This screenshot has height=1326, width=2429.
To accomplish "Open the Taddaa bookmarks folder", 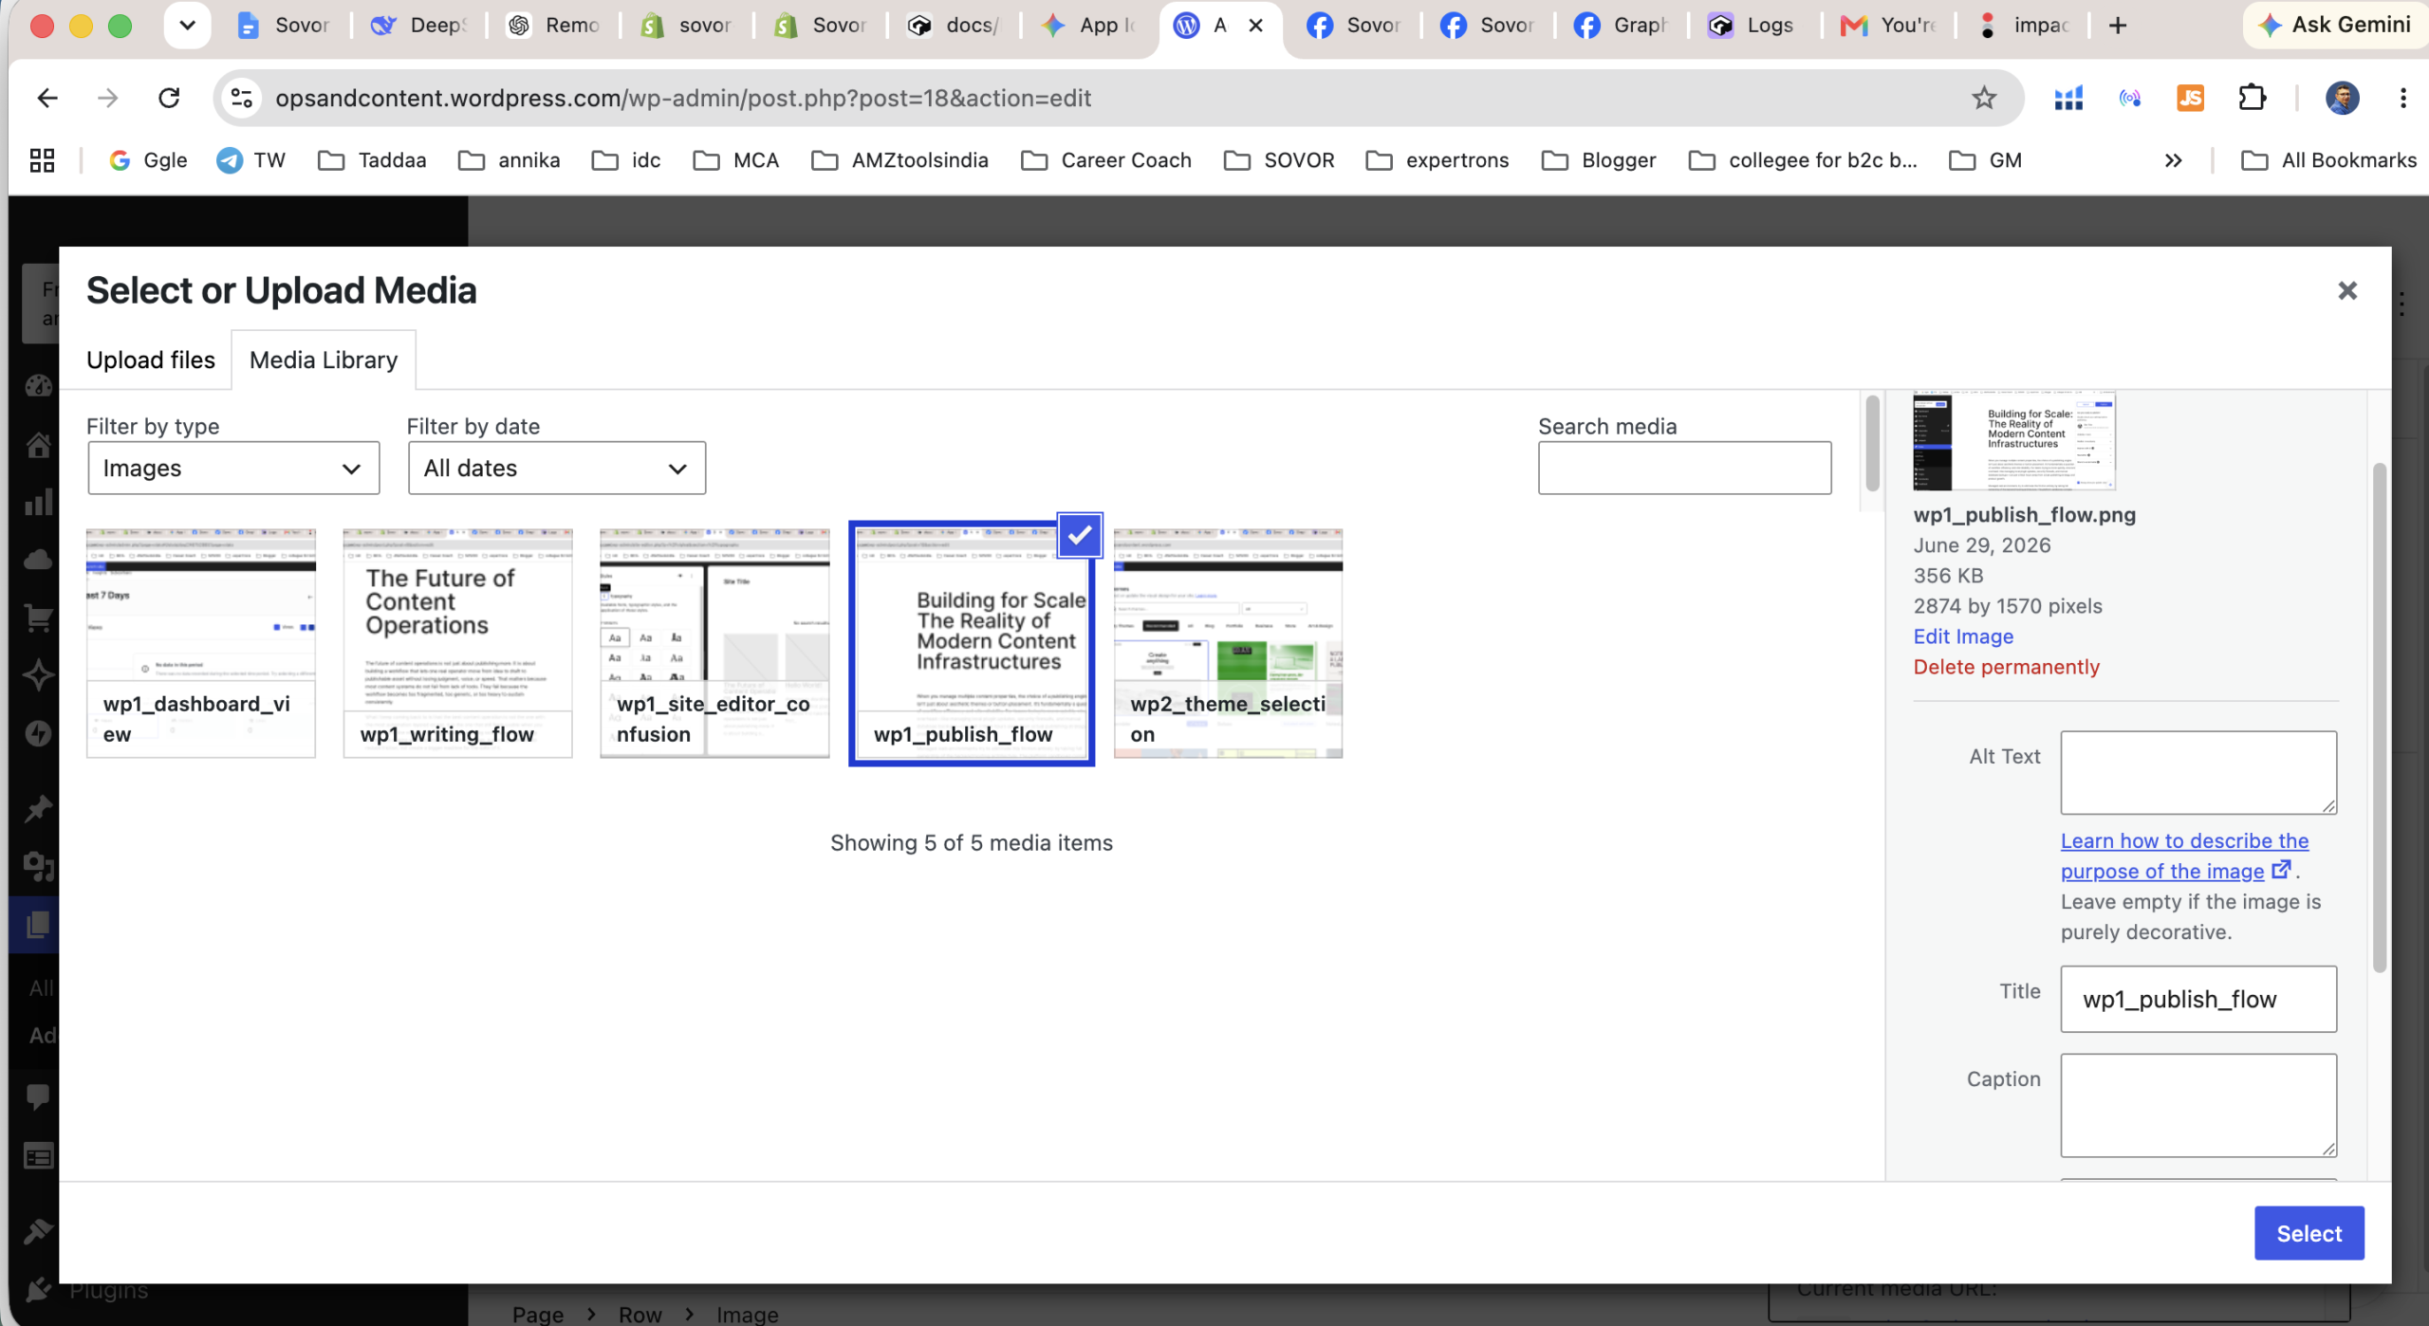I will pyautogui.click(x=372, y=160).
